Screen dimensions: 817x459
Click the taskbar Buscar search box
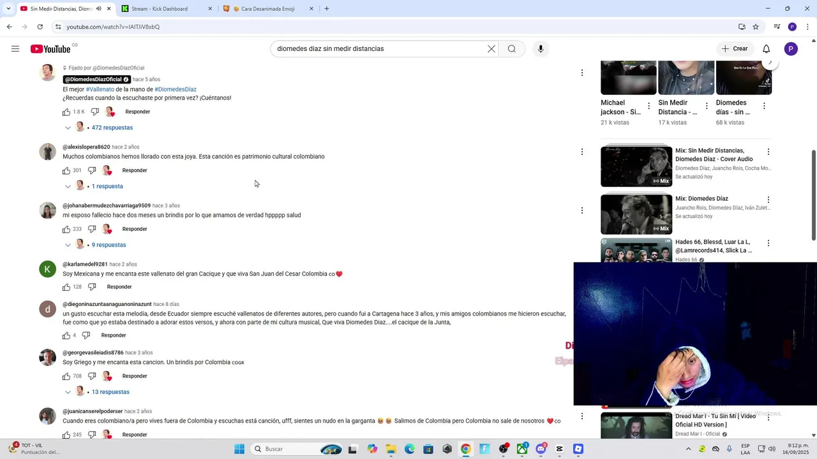297,449
